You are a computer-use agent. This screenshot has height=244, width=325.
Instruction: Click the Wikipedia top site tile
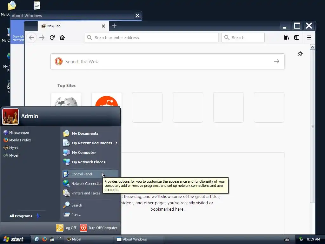pos(66,99)
